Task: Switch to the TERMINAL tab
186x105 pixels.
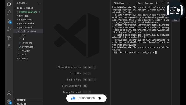Action: click(119, 3)
